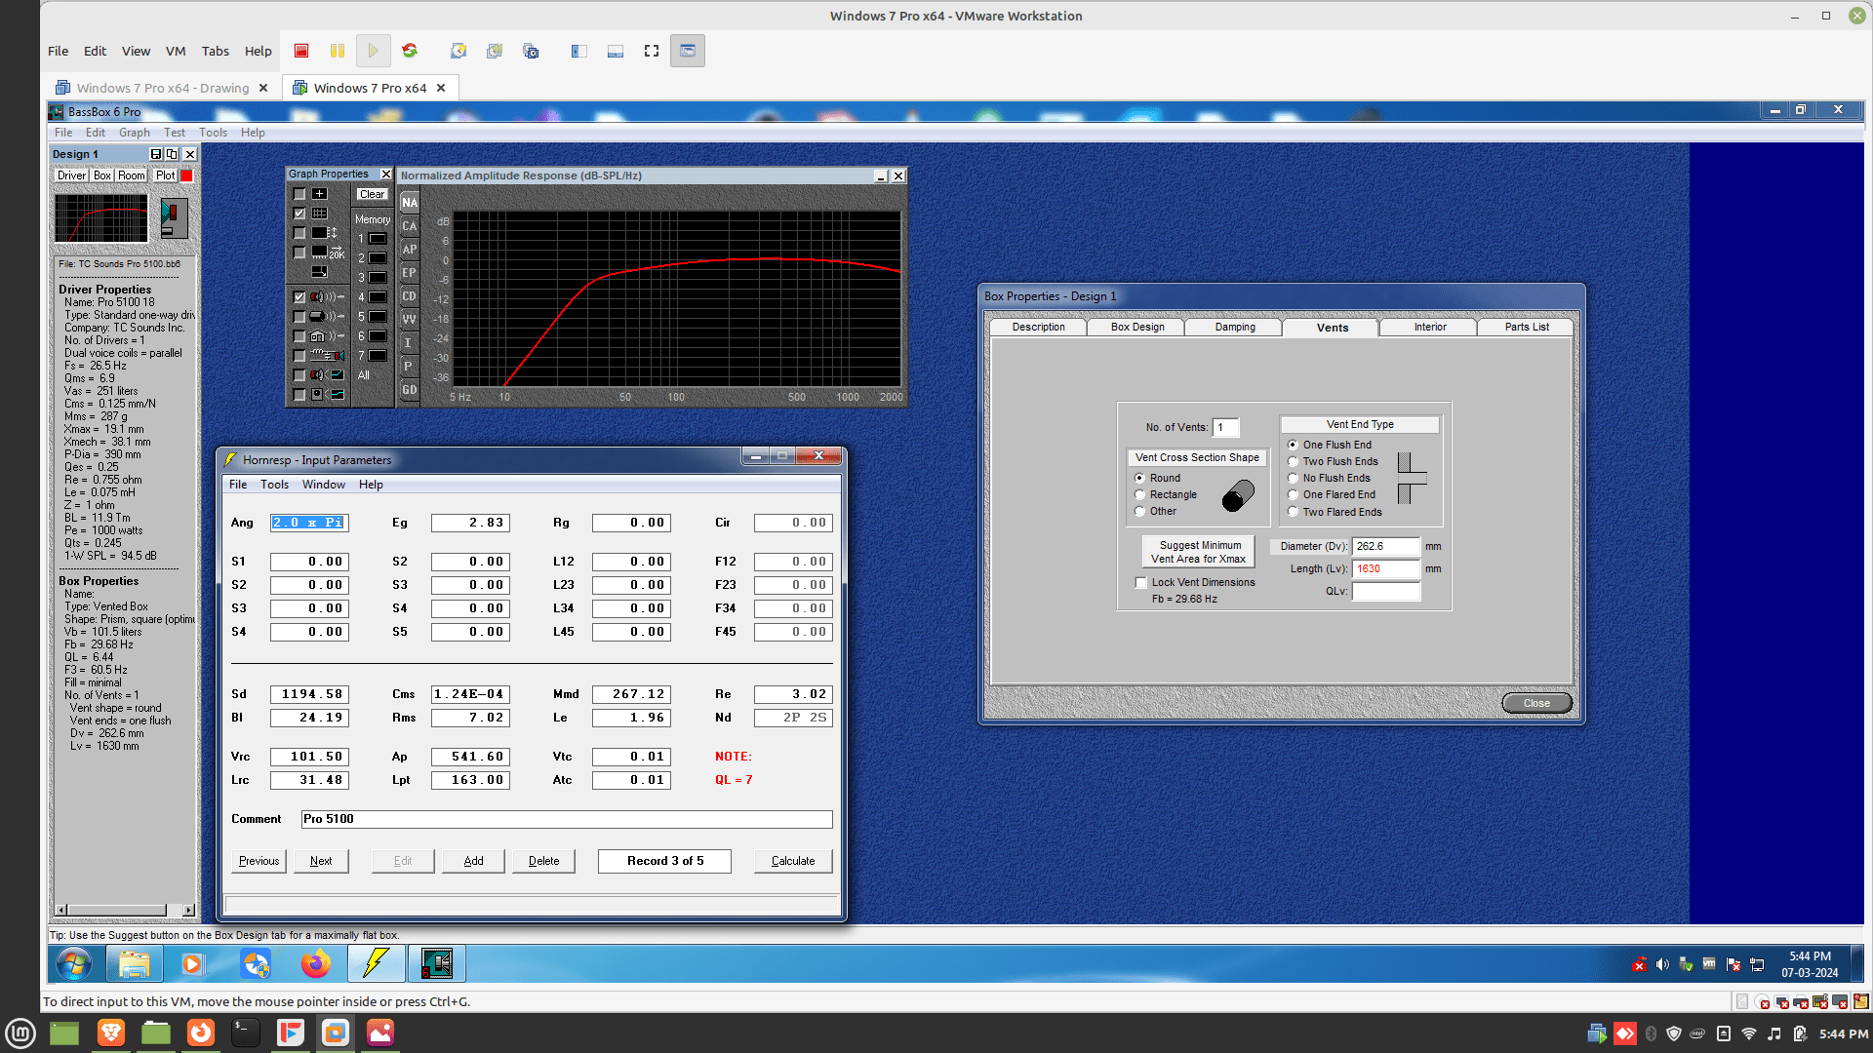This screenshot has height=1053, width=1873.
Task: Click the NA graph type tab button
Action: tap(409, 203)
